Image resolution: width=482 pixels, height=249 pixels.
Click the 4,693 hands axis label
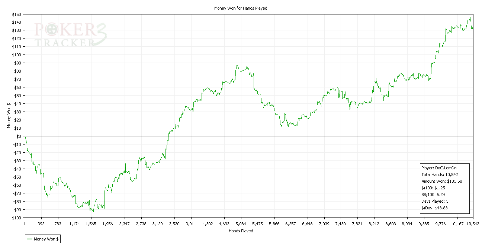[x=224, y=224]
